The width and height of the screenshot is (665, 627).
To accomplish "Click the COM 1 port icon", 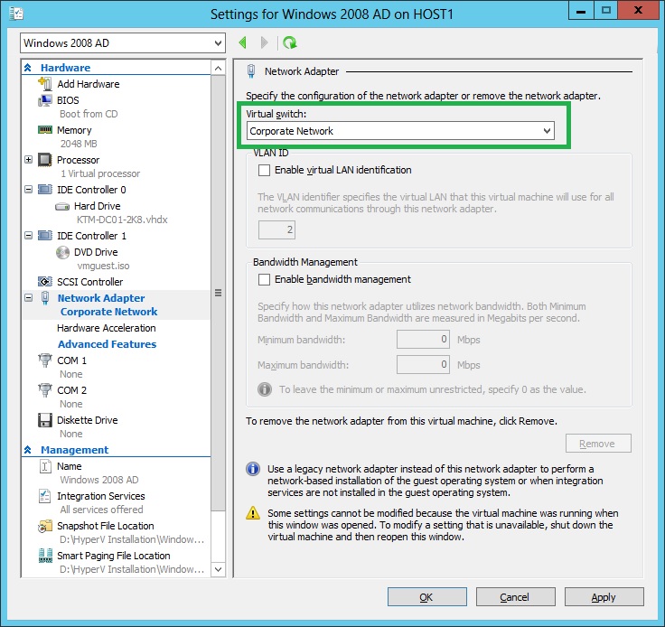I will click(44, 360).
